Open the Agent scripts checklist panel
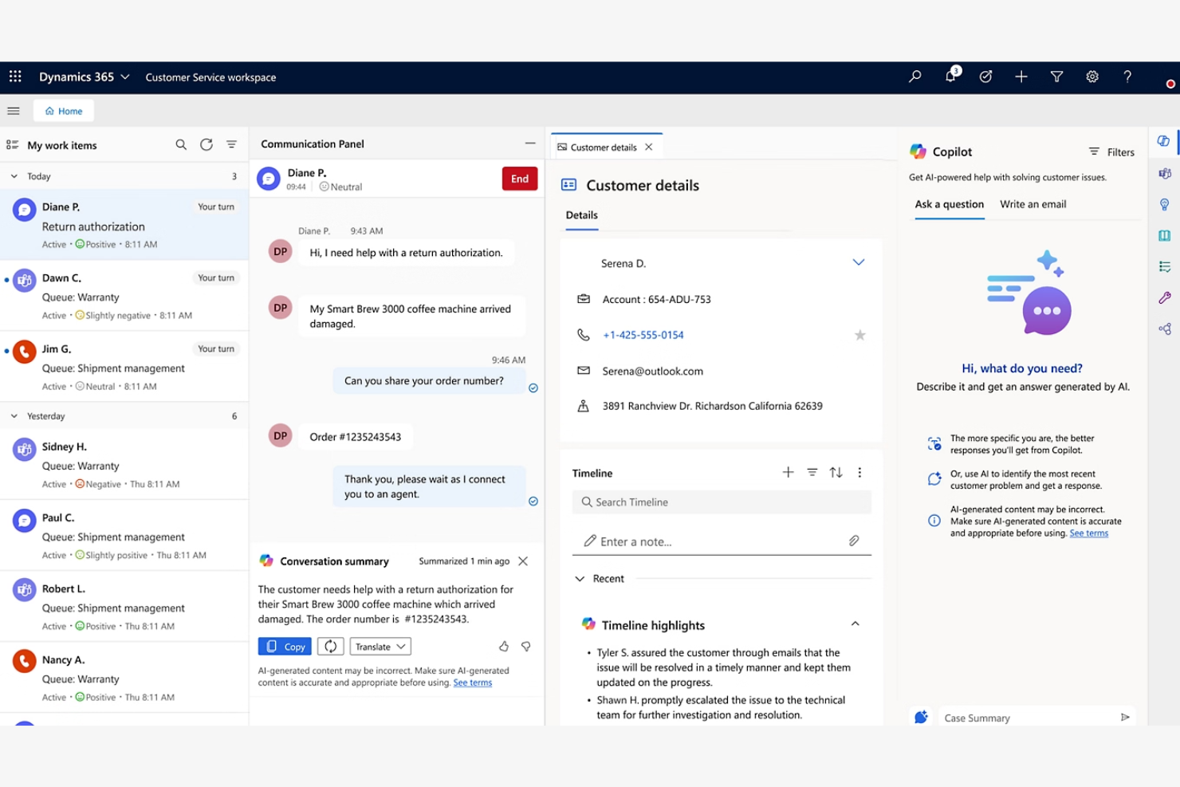Image resolution: width=1180 pixels, height=787 pixels. coord(1164,266)
